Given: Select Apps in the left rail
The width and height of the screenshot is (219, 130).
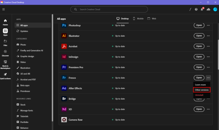Looking at the screenshot, I should pos(5,32).
